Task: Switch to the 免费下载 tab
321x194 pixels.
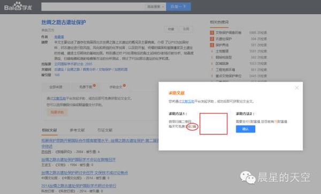Action: [86, 87]
